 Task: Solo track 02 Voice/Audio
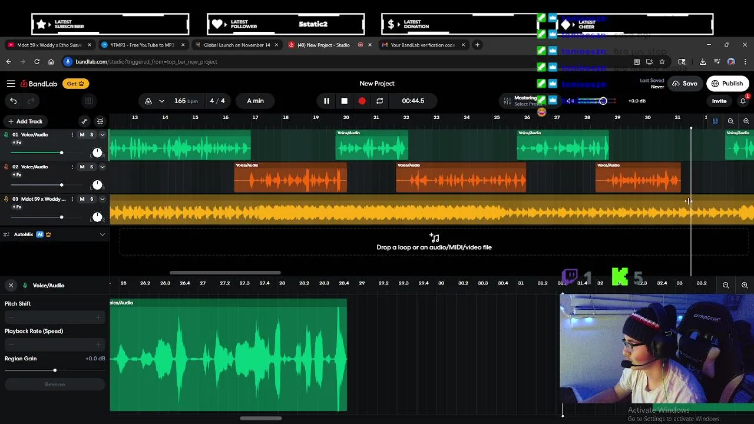coord(91,167)
